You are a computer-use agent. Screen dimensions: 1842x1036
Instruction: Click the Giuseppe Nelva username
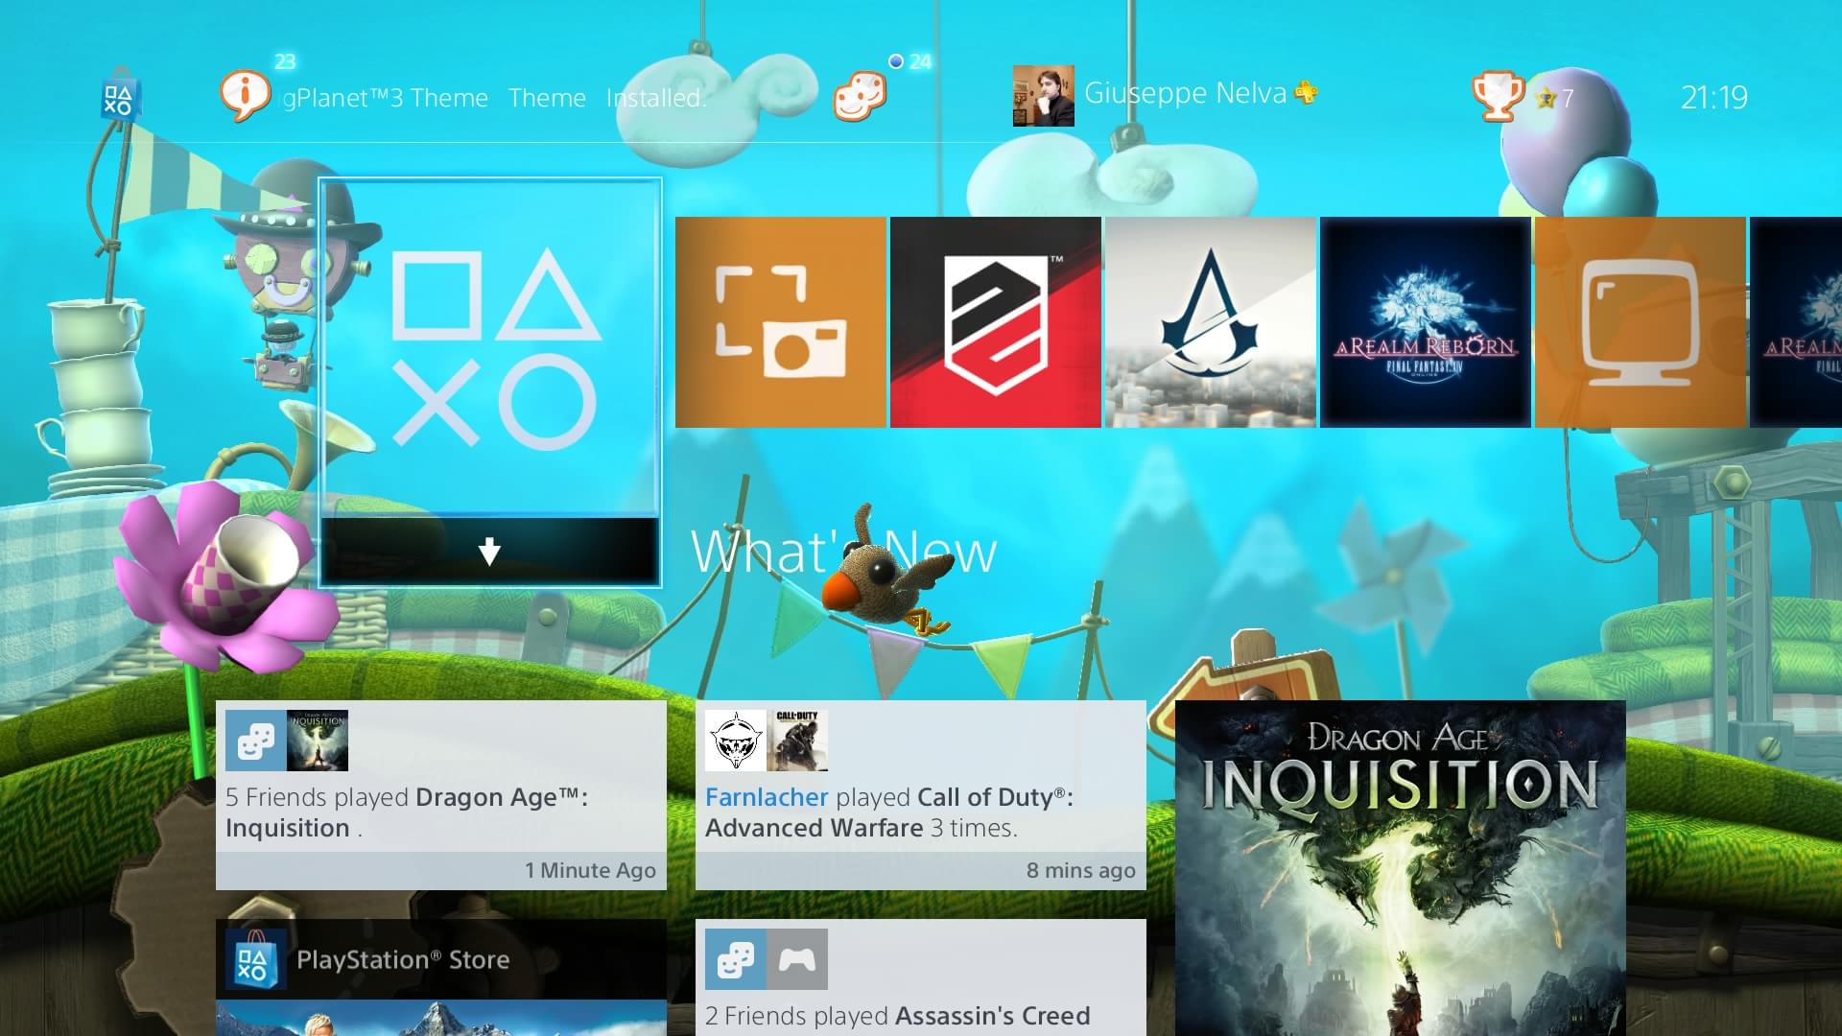pos(1185,94)
